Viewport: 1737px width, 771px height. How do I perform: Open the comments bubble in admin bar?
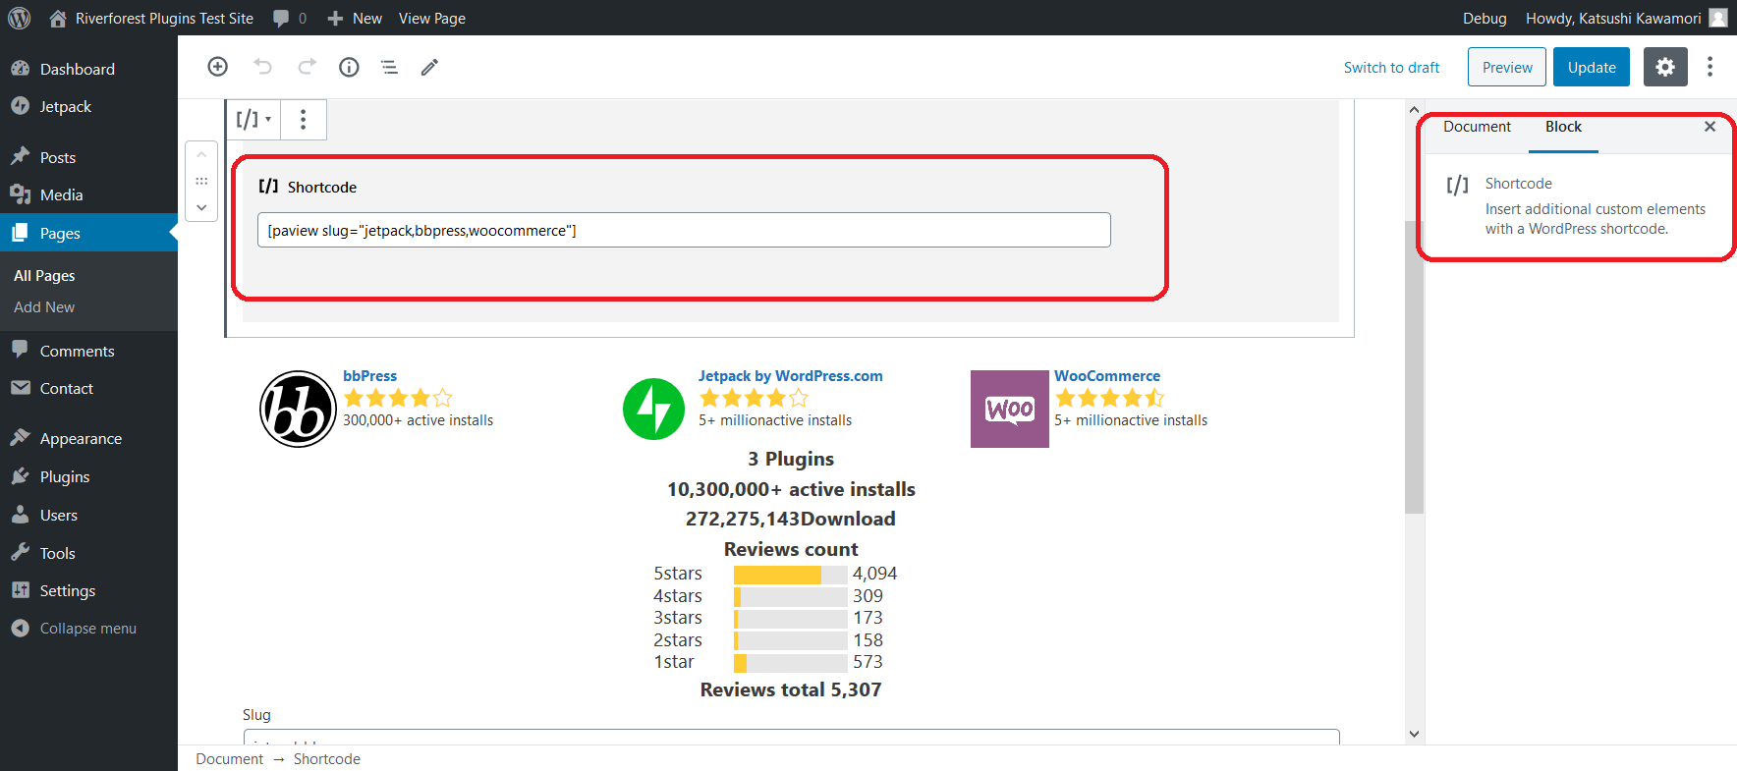pos(290,18)
